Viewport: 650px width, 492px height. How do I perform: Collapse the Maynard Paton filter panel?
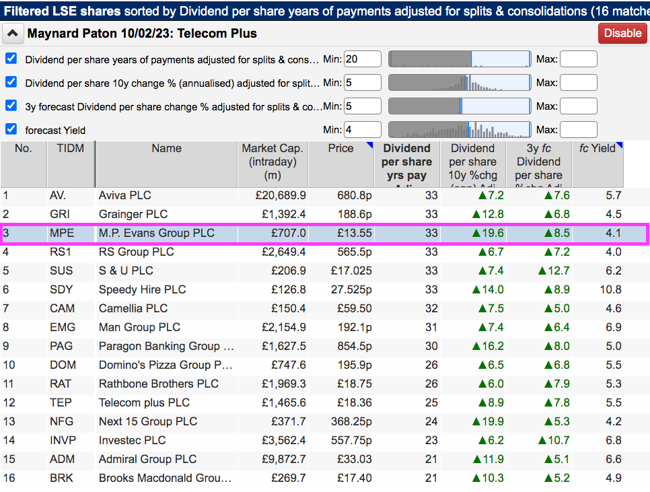coord(13,33)
